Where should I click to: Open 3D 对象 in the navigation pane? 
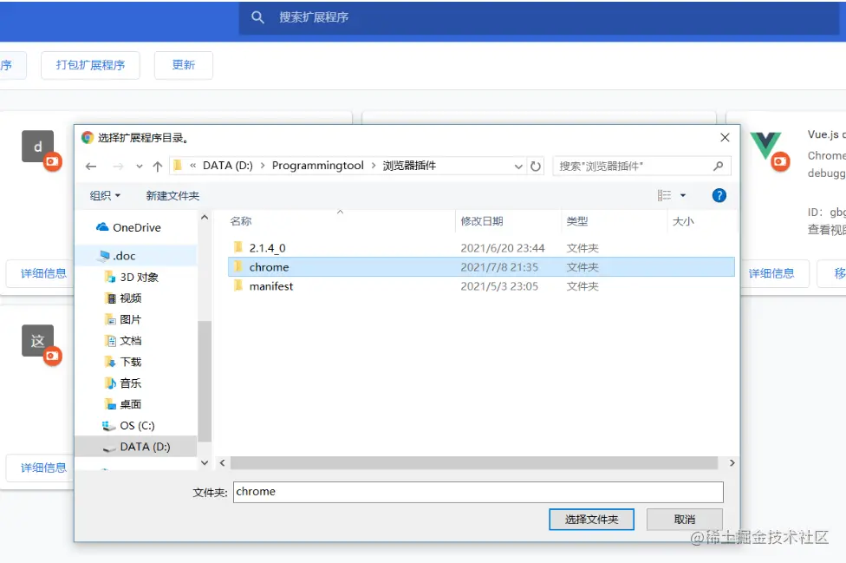click(140, 277)
